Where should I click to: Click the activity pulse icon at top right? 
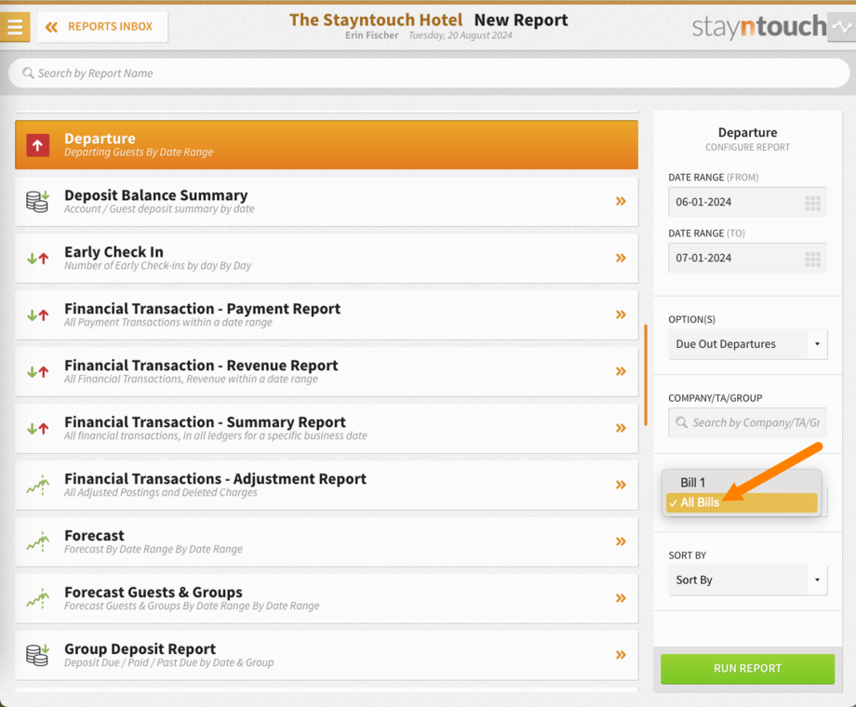842,27
